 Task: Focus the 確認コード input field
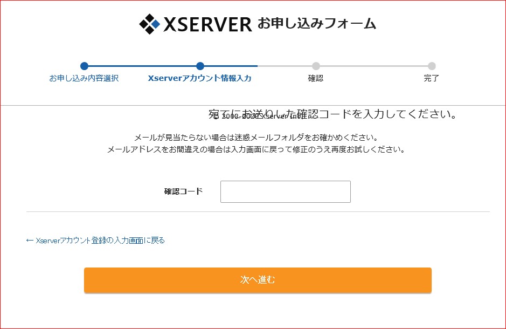[x=285, y=192]
